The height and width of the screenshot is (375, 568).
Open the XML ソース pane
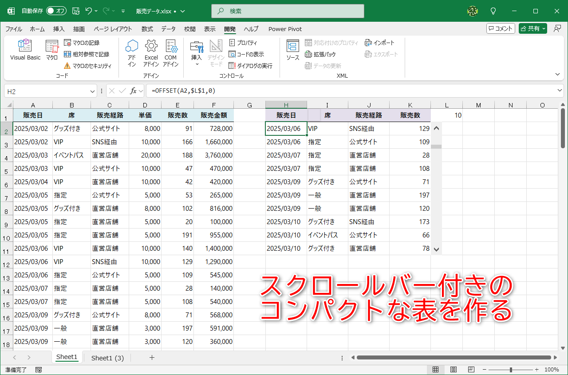coord(293,50)
